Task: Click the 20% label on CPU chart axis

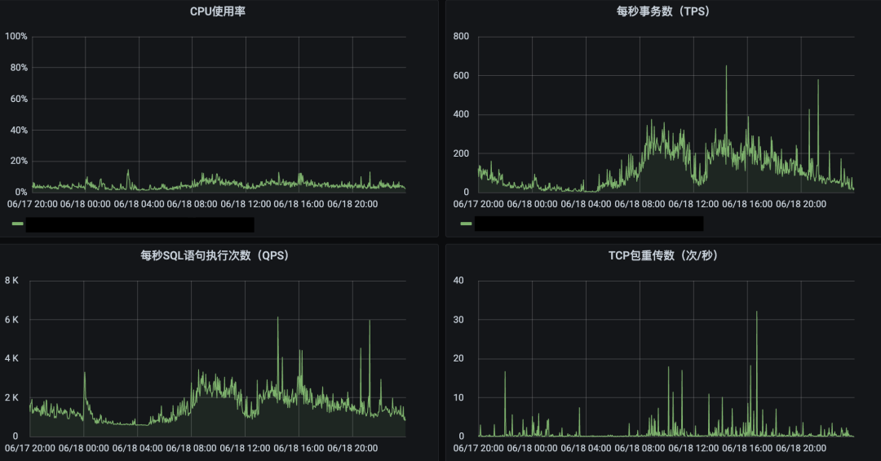Action: [18, 161]
